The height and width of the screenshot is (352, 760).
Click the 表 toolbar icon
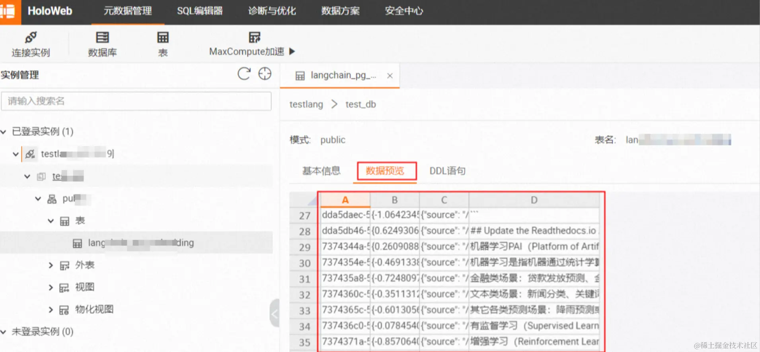coord(163,37)
